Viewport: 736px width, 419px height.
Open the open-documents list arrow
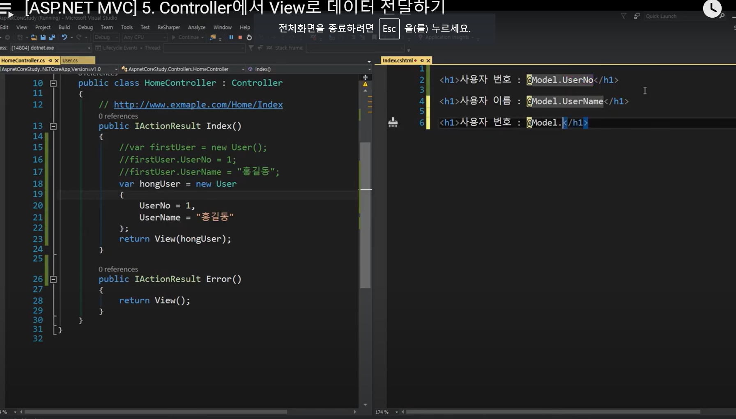[x=369, y=62]
